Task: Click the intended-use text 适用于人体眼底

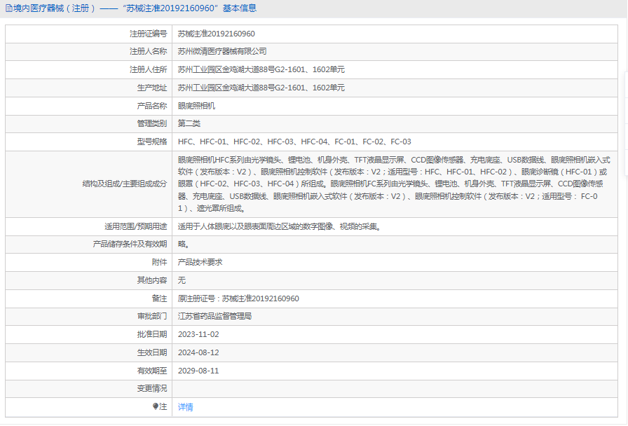Action: pyautogui.click(x=279, y=226)
